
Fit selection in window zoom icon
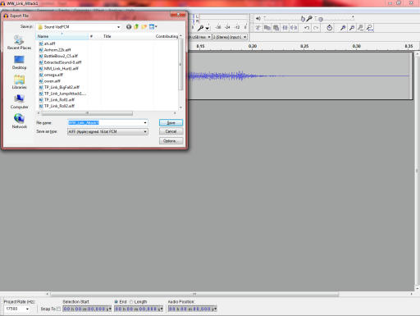click(361, 28)
